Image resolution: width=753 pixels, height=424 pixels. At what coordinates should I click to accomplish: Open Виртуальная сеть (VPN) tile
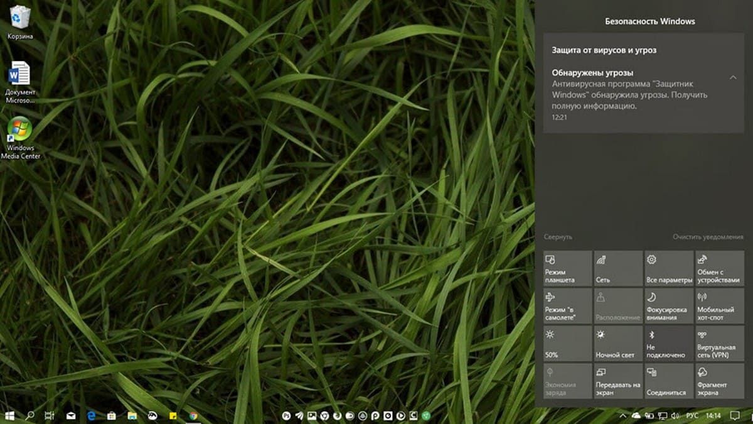[719, 343]
